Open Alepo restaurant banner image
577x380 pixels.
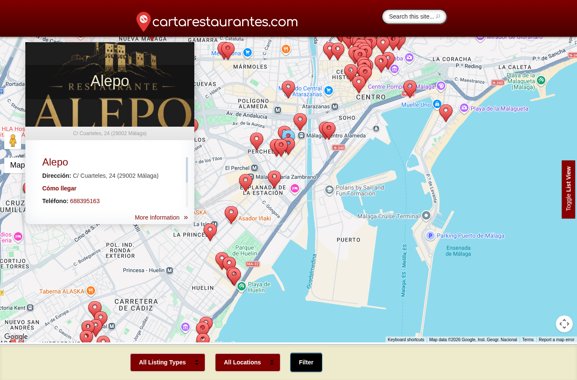(110, 84)
